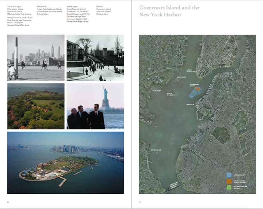Click page number 7 on right page
The image size is (263, 209).
coord(140,202)
